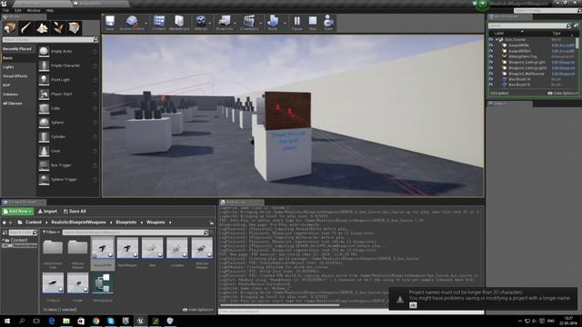
Task: Open the File menu
Action: (x=5, y=10)
